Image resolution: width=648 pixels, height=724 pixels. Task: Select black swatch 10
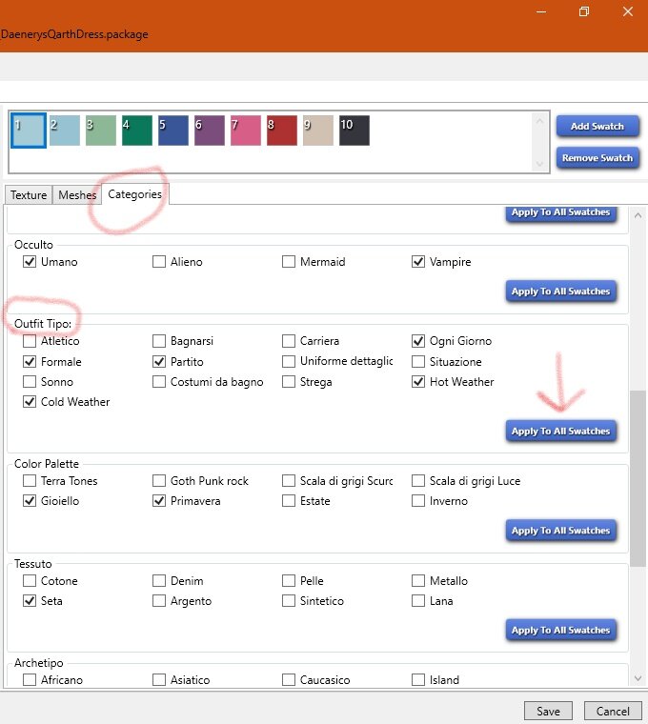(x=354, y=131)
